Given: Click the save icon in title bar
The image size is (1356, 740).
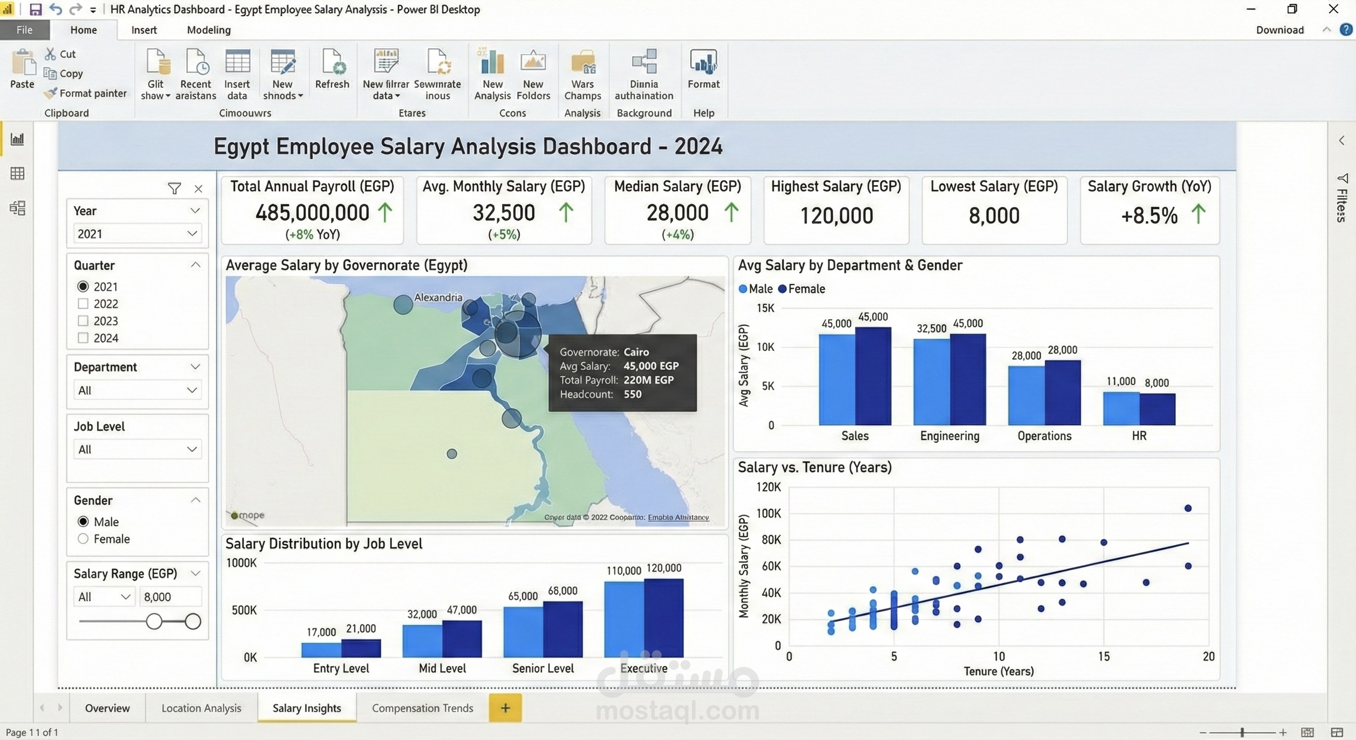Looking at the screenshot, I should tap(35, 9).
